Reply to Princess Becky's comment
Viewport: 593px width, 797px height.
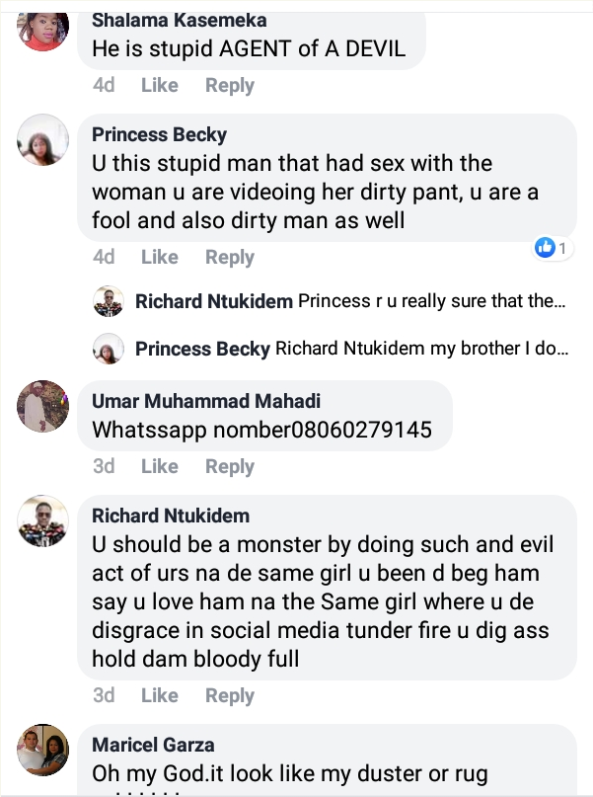coord(229,258)
